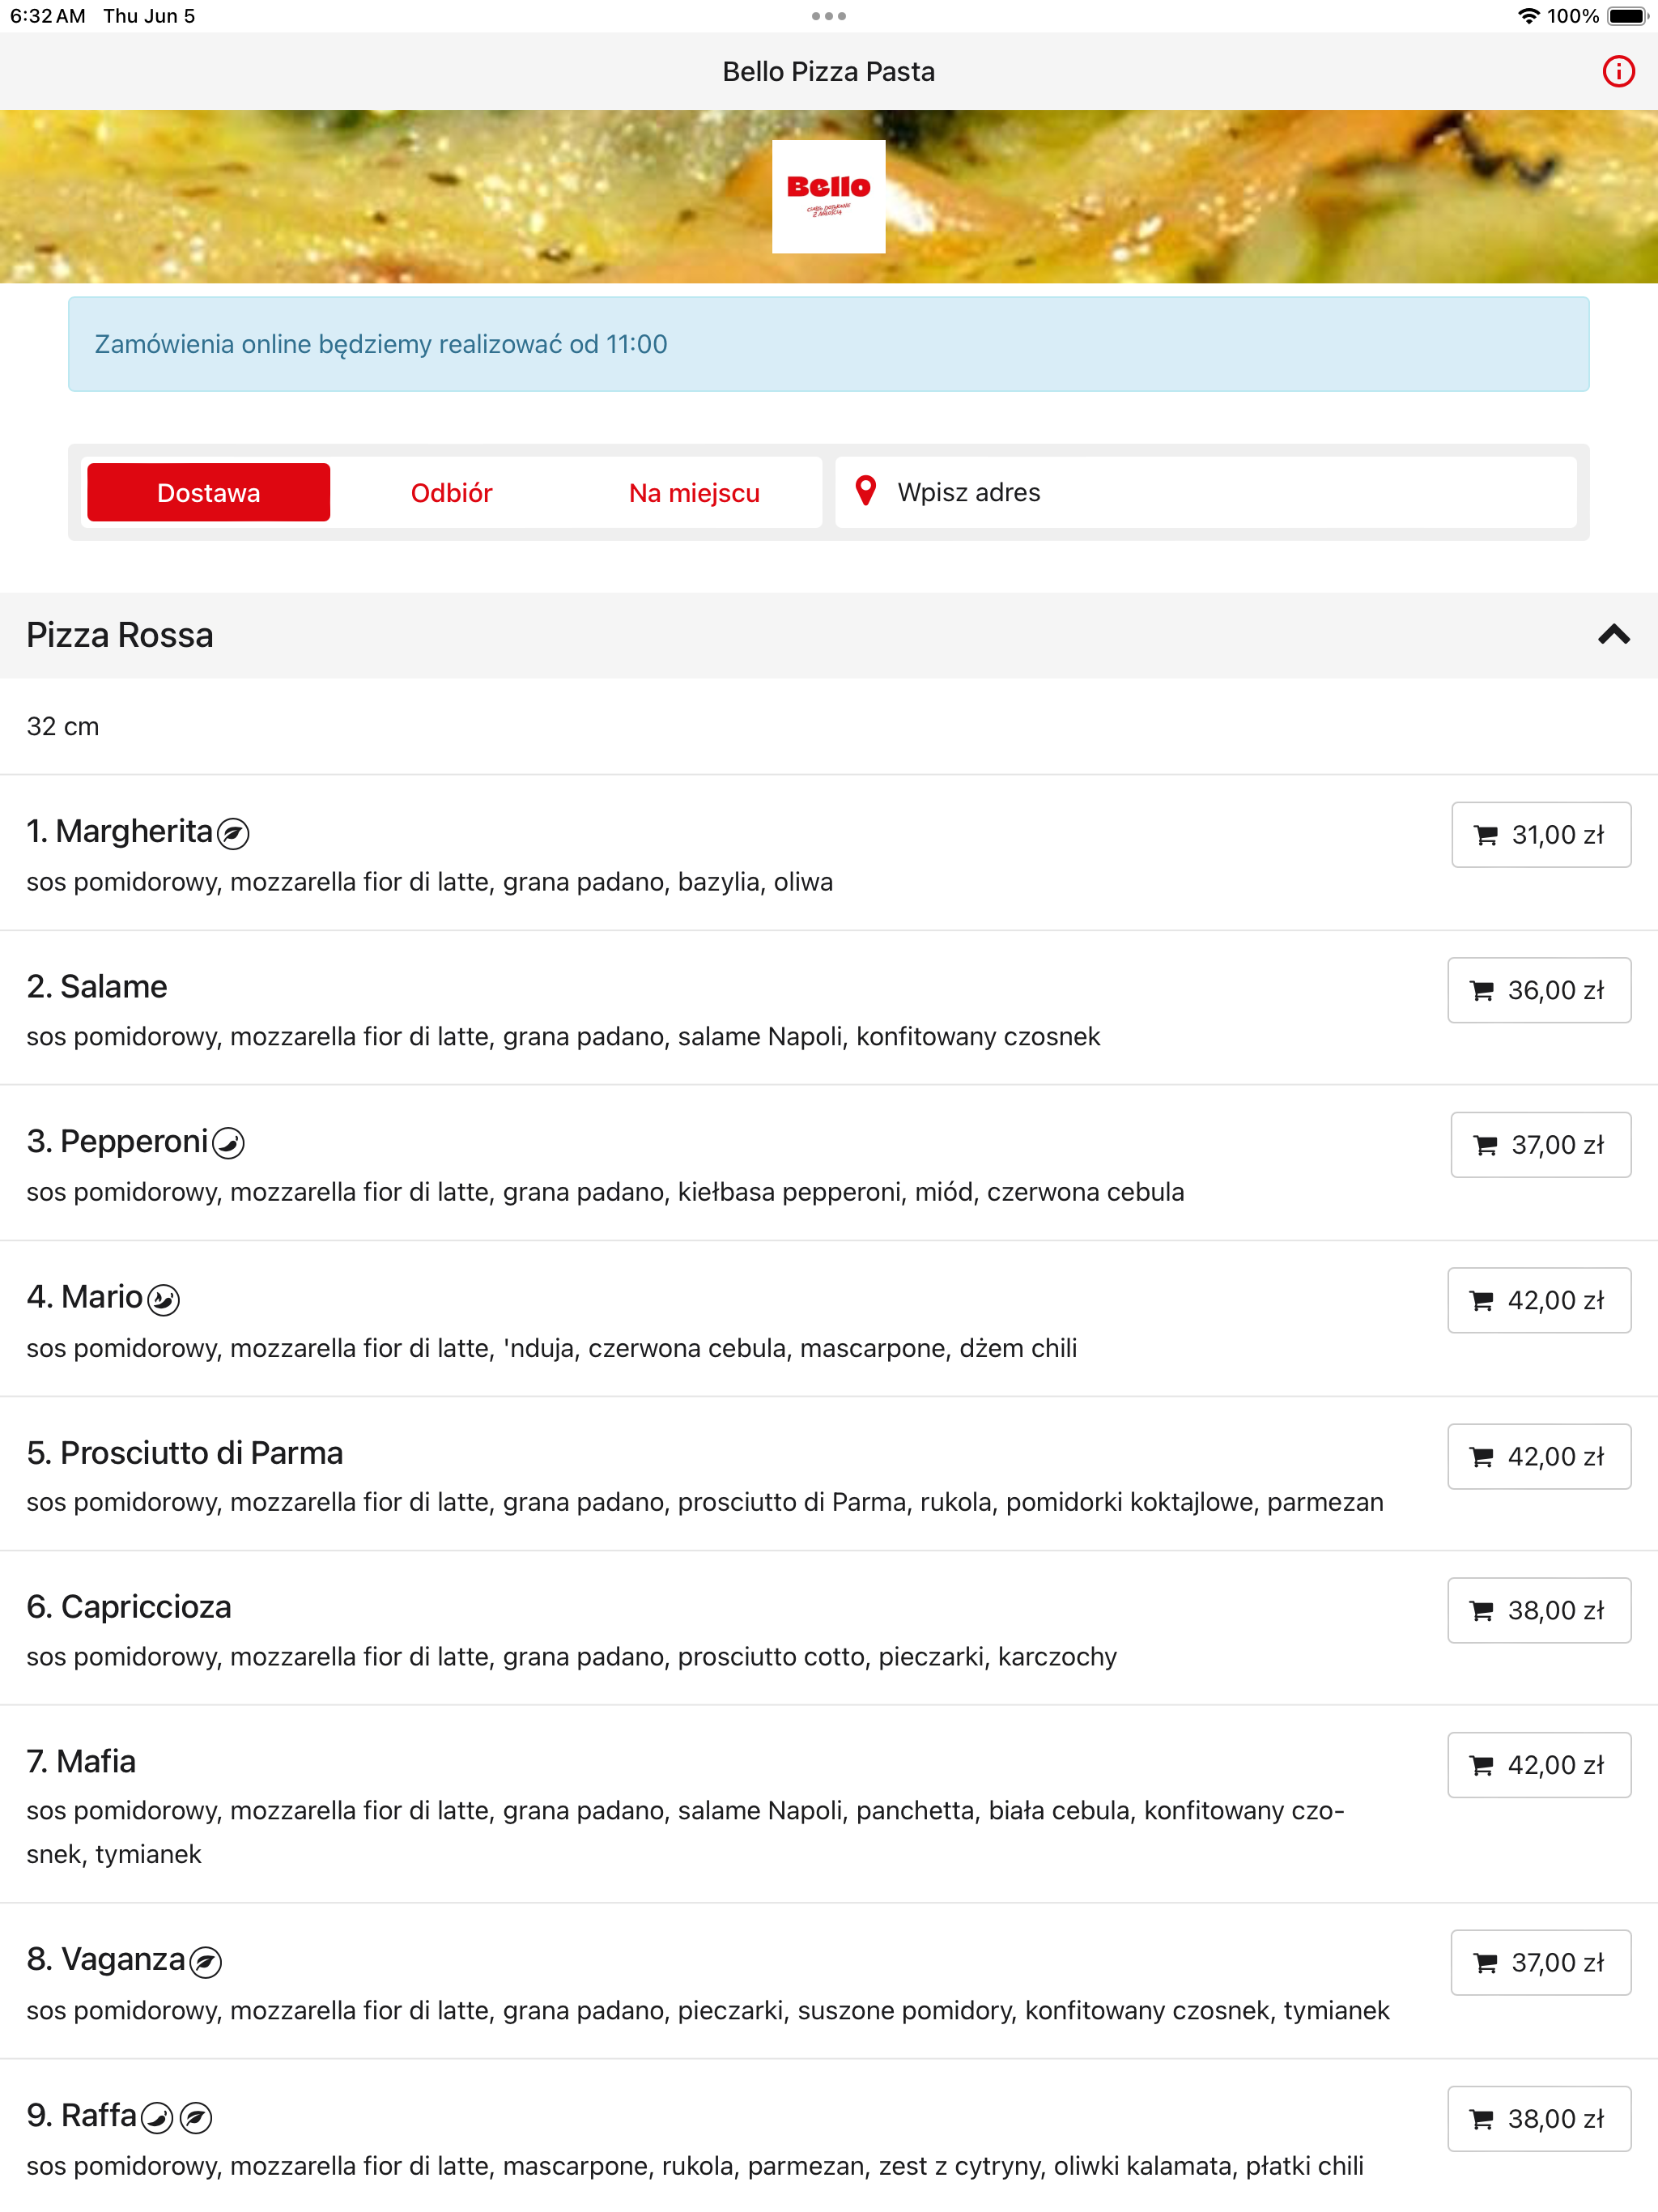Click the Wpisz adres address field
This screenshot has width=1658, height=2212.
1205,492
